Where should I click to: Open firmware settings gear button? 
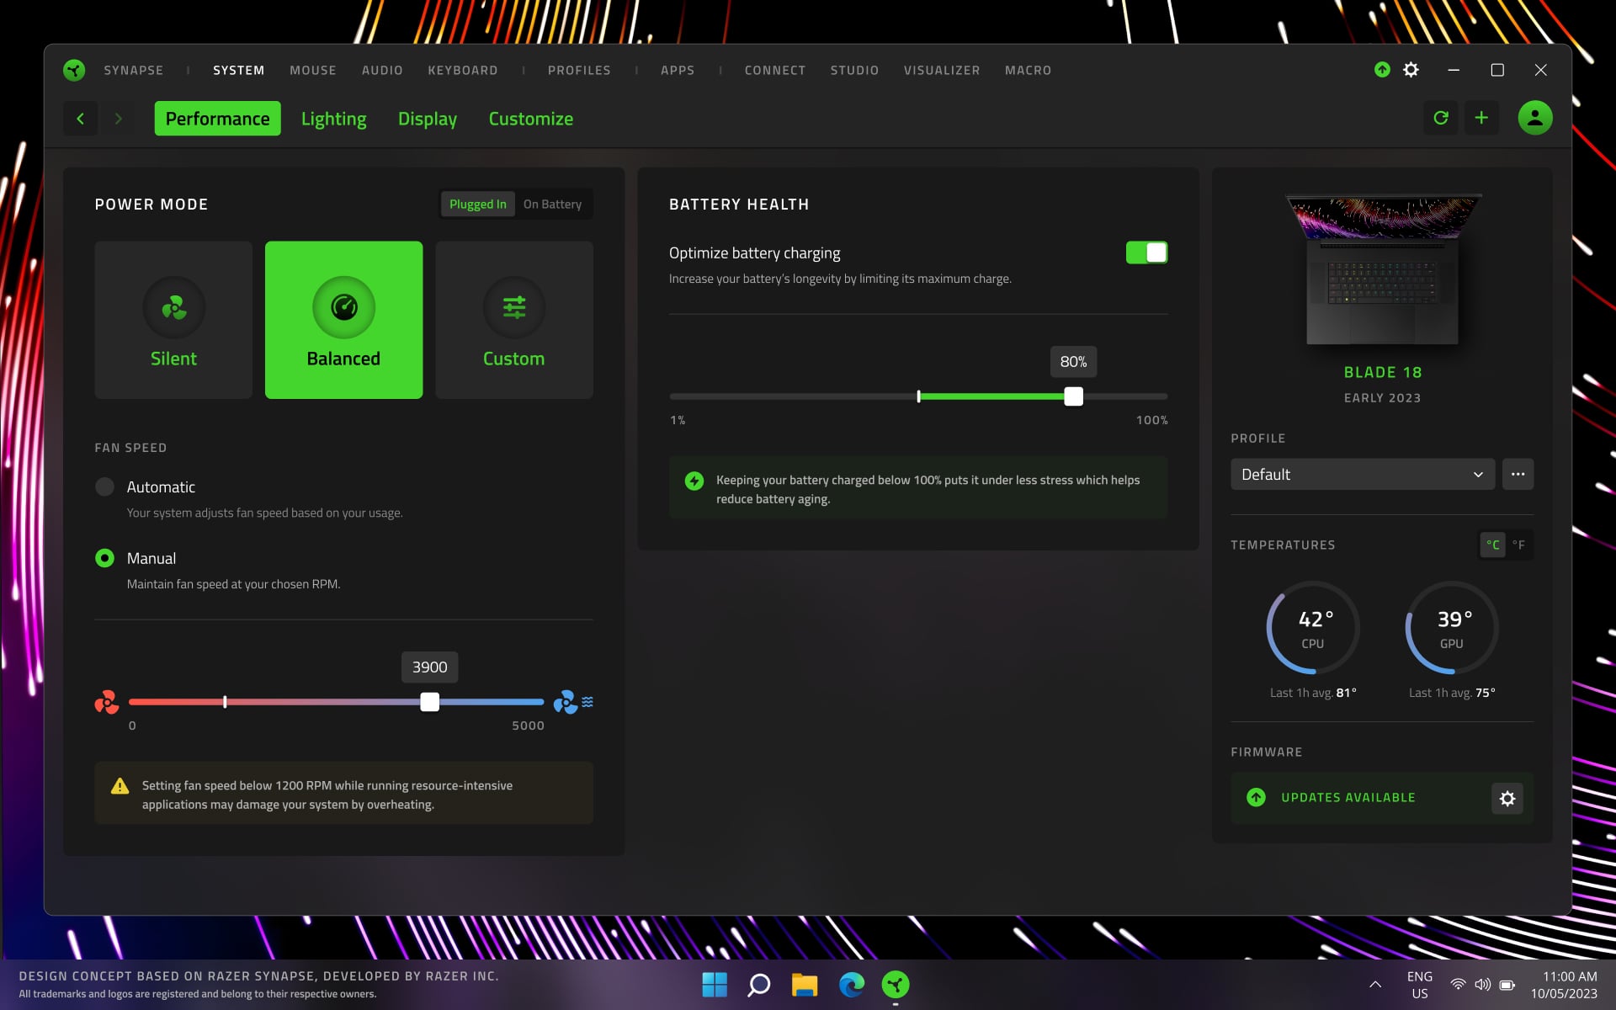[1507, 798]
